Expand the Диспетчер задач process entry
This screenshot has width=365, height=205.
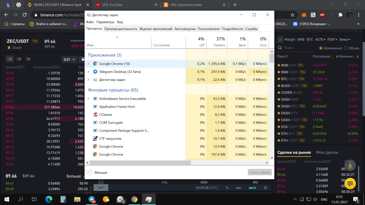(x=88, y=80)
